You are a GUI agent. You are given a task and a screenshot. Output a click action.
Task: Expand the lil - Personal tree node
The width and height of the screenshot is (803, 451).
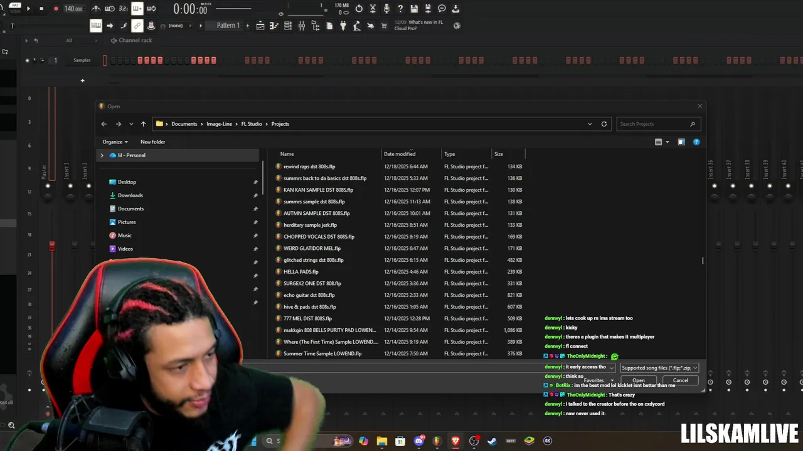(102, 155)
